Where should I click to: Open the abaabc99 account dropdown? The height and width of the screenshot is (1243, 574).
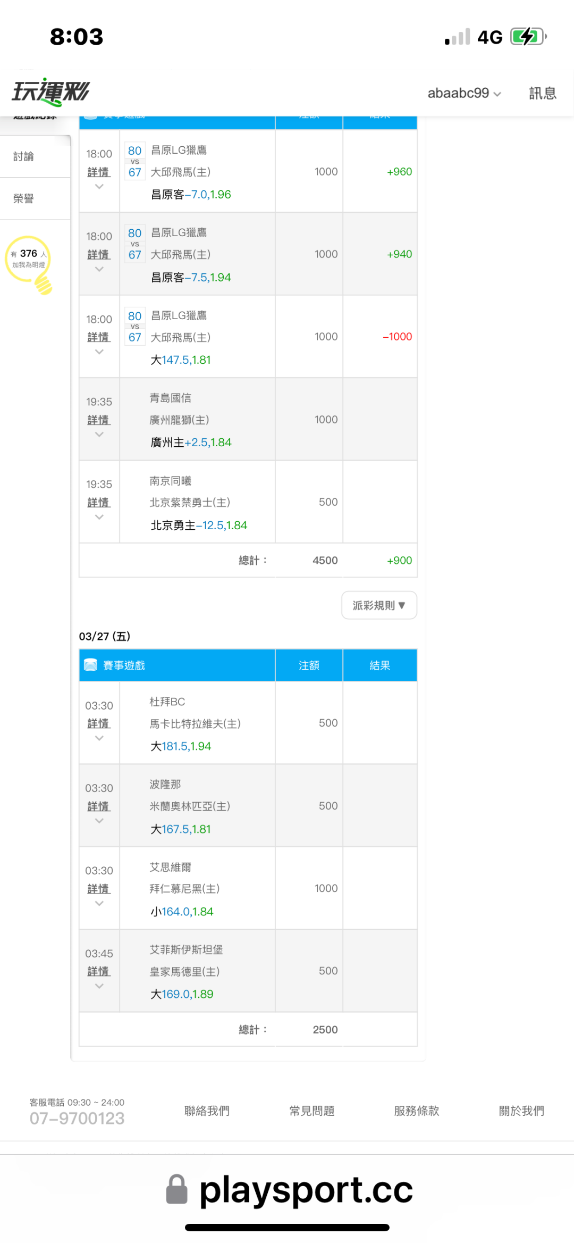pos(464,93)
